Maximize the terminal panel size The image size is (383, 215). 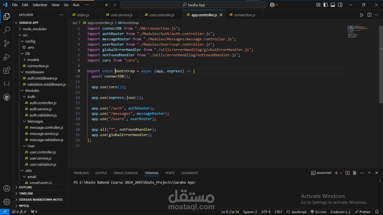pos(369,173)
